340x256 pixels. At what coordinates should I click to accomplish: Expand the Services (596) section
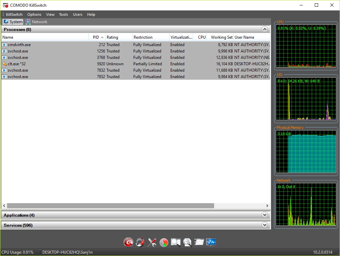265,225
